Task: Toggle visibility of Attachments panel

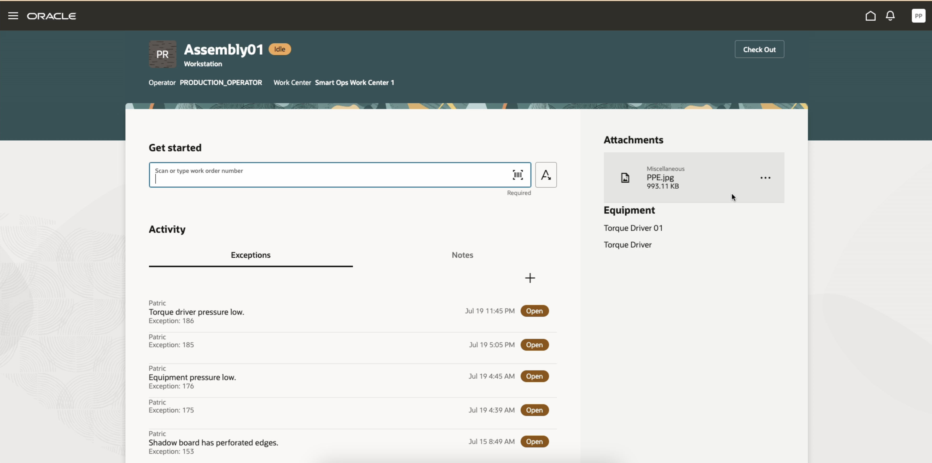Action: 633,139
